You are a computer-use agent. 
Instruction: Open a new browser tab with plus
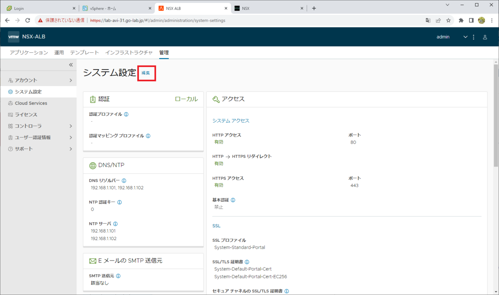tap(314, 8)
